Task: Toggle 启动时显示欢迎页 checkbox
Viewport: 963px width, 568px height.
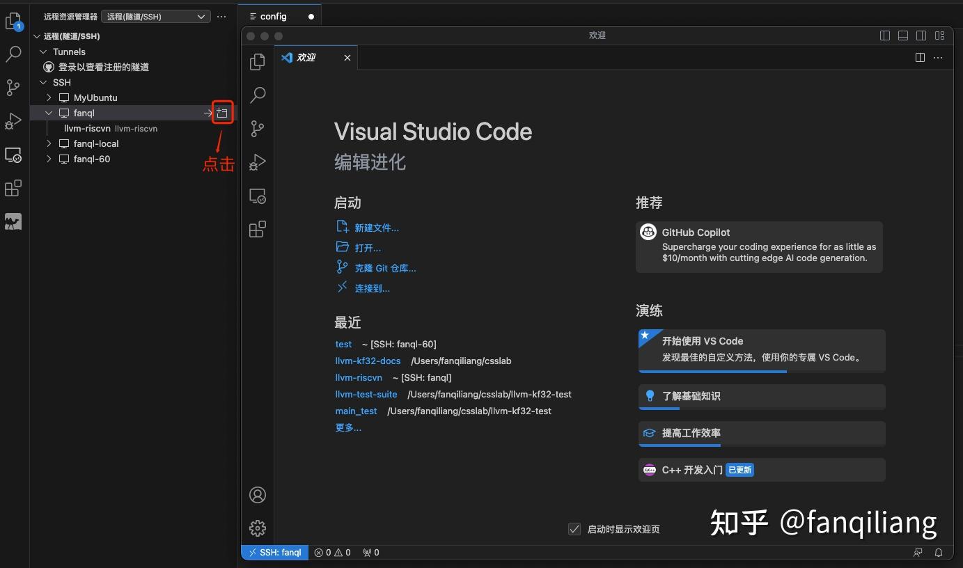Action: (x=574, y=529)
